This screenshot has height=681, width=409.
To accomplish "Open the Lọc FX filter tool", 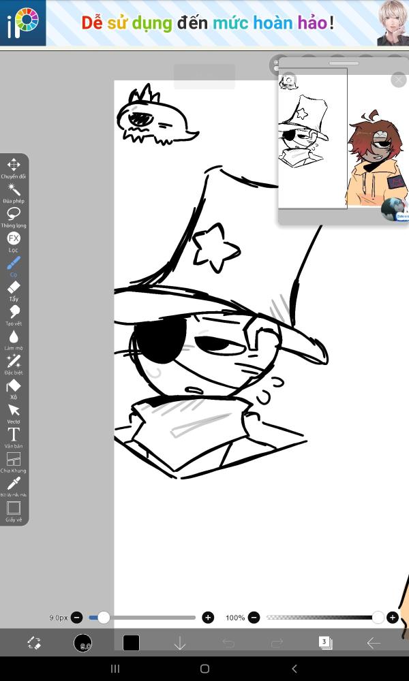I will [14, 242].
